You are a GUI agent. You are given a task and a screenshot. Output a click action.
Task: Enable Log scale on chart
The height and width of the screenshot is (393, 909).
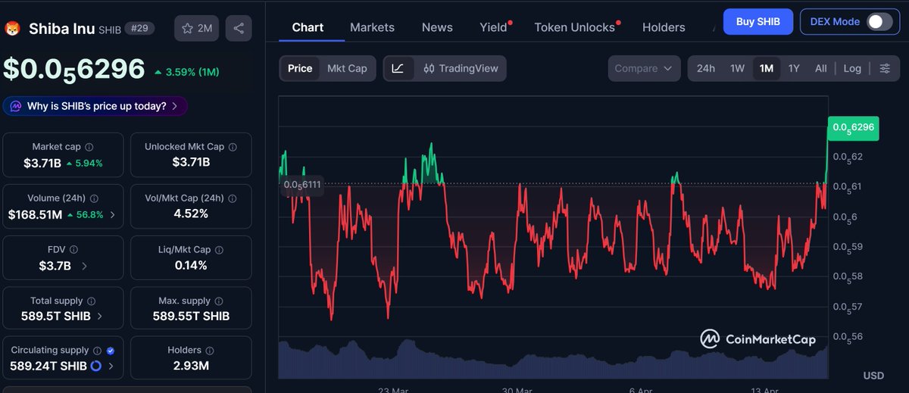click(x=852, y=68)
